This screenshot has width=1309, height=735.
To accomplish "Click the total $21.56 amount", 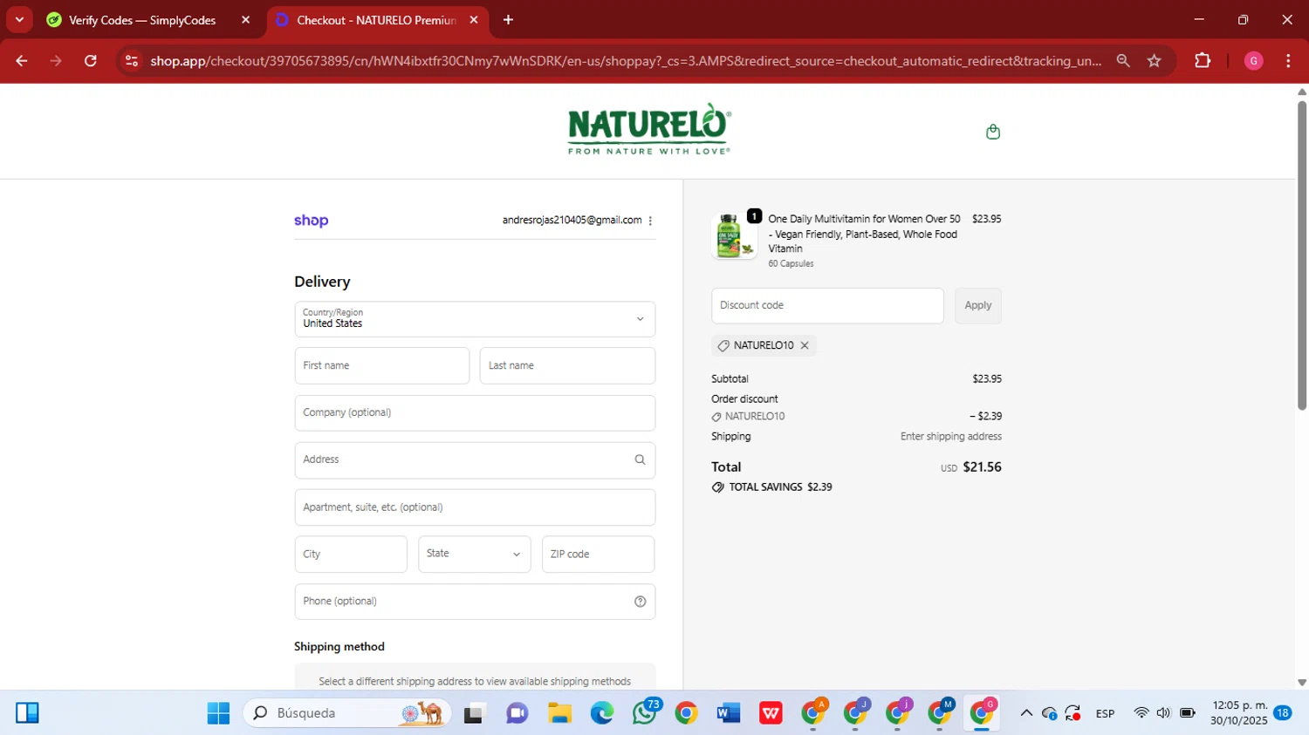I will coord(982,467).
